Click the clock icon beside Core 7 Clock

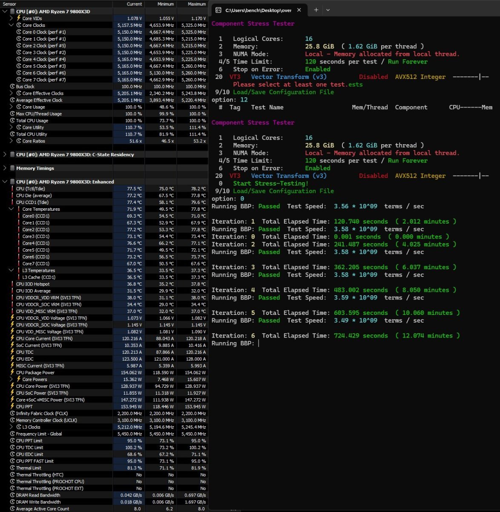click(19, 80)
